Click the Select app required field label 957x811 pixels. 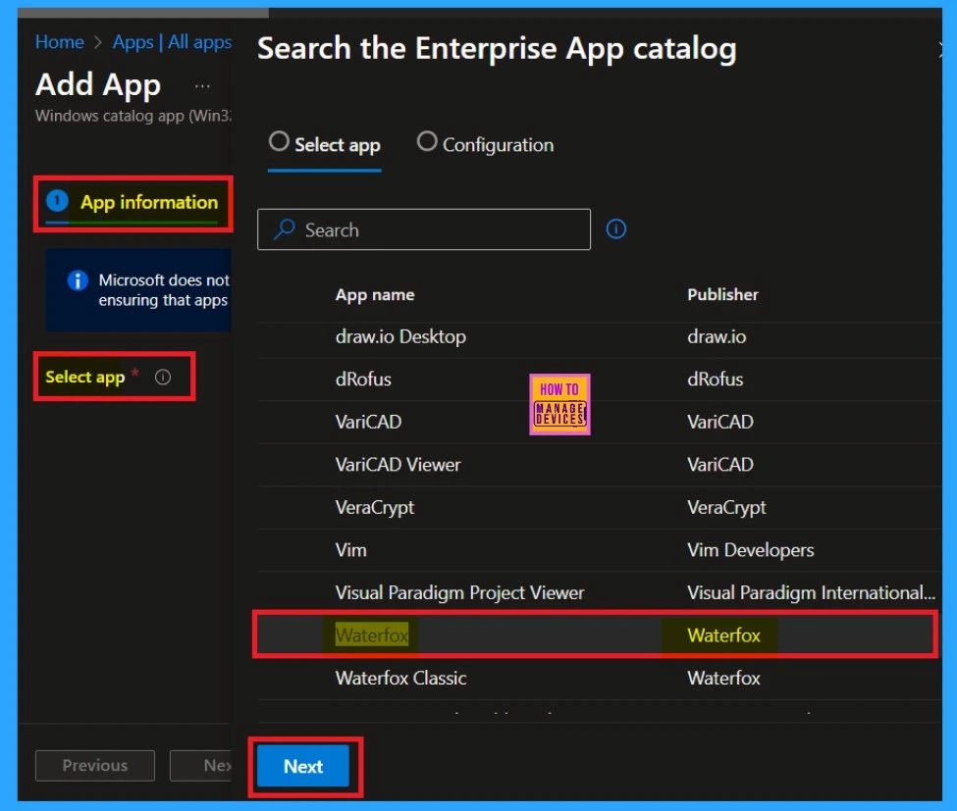click(84, 378)
